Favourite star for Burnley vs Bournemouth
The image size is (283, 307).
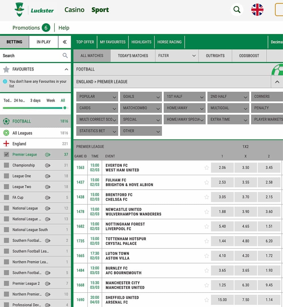(x=207, y=270)
